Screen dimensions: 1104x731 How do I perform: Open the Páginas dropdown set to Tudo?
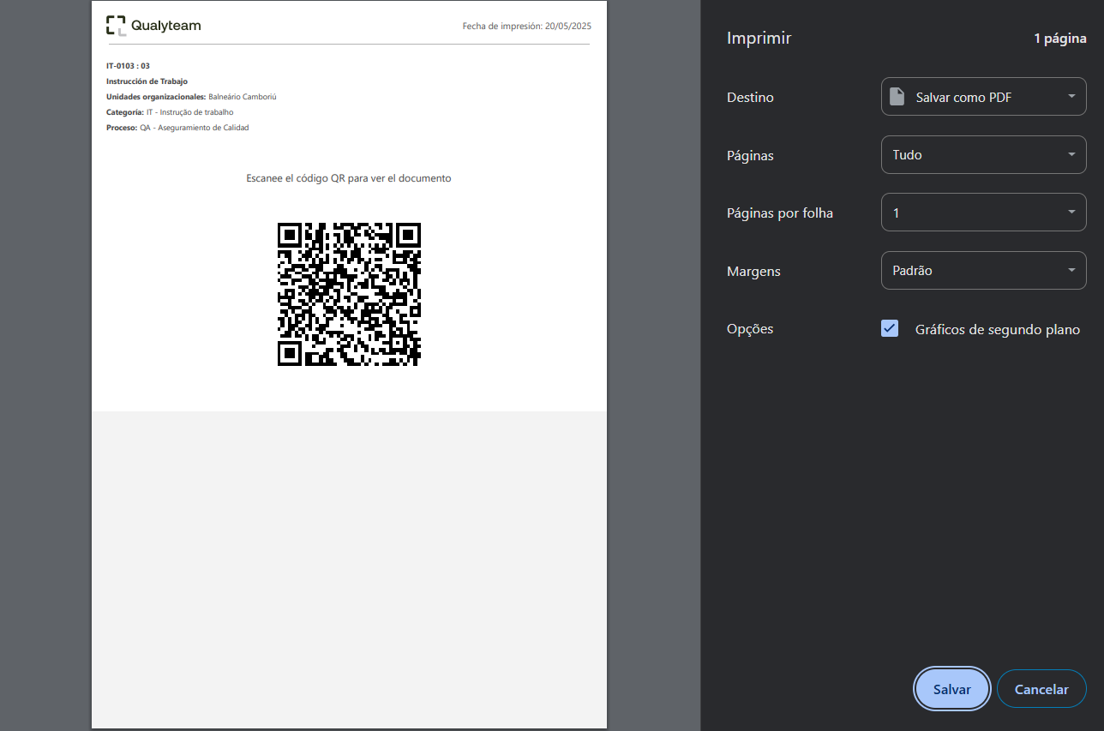984,155
